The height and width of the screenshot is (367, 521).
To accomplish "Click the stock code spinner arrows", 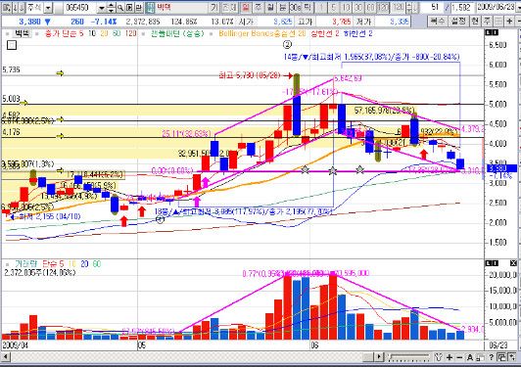I will point(111,8).
